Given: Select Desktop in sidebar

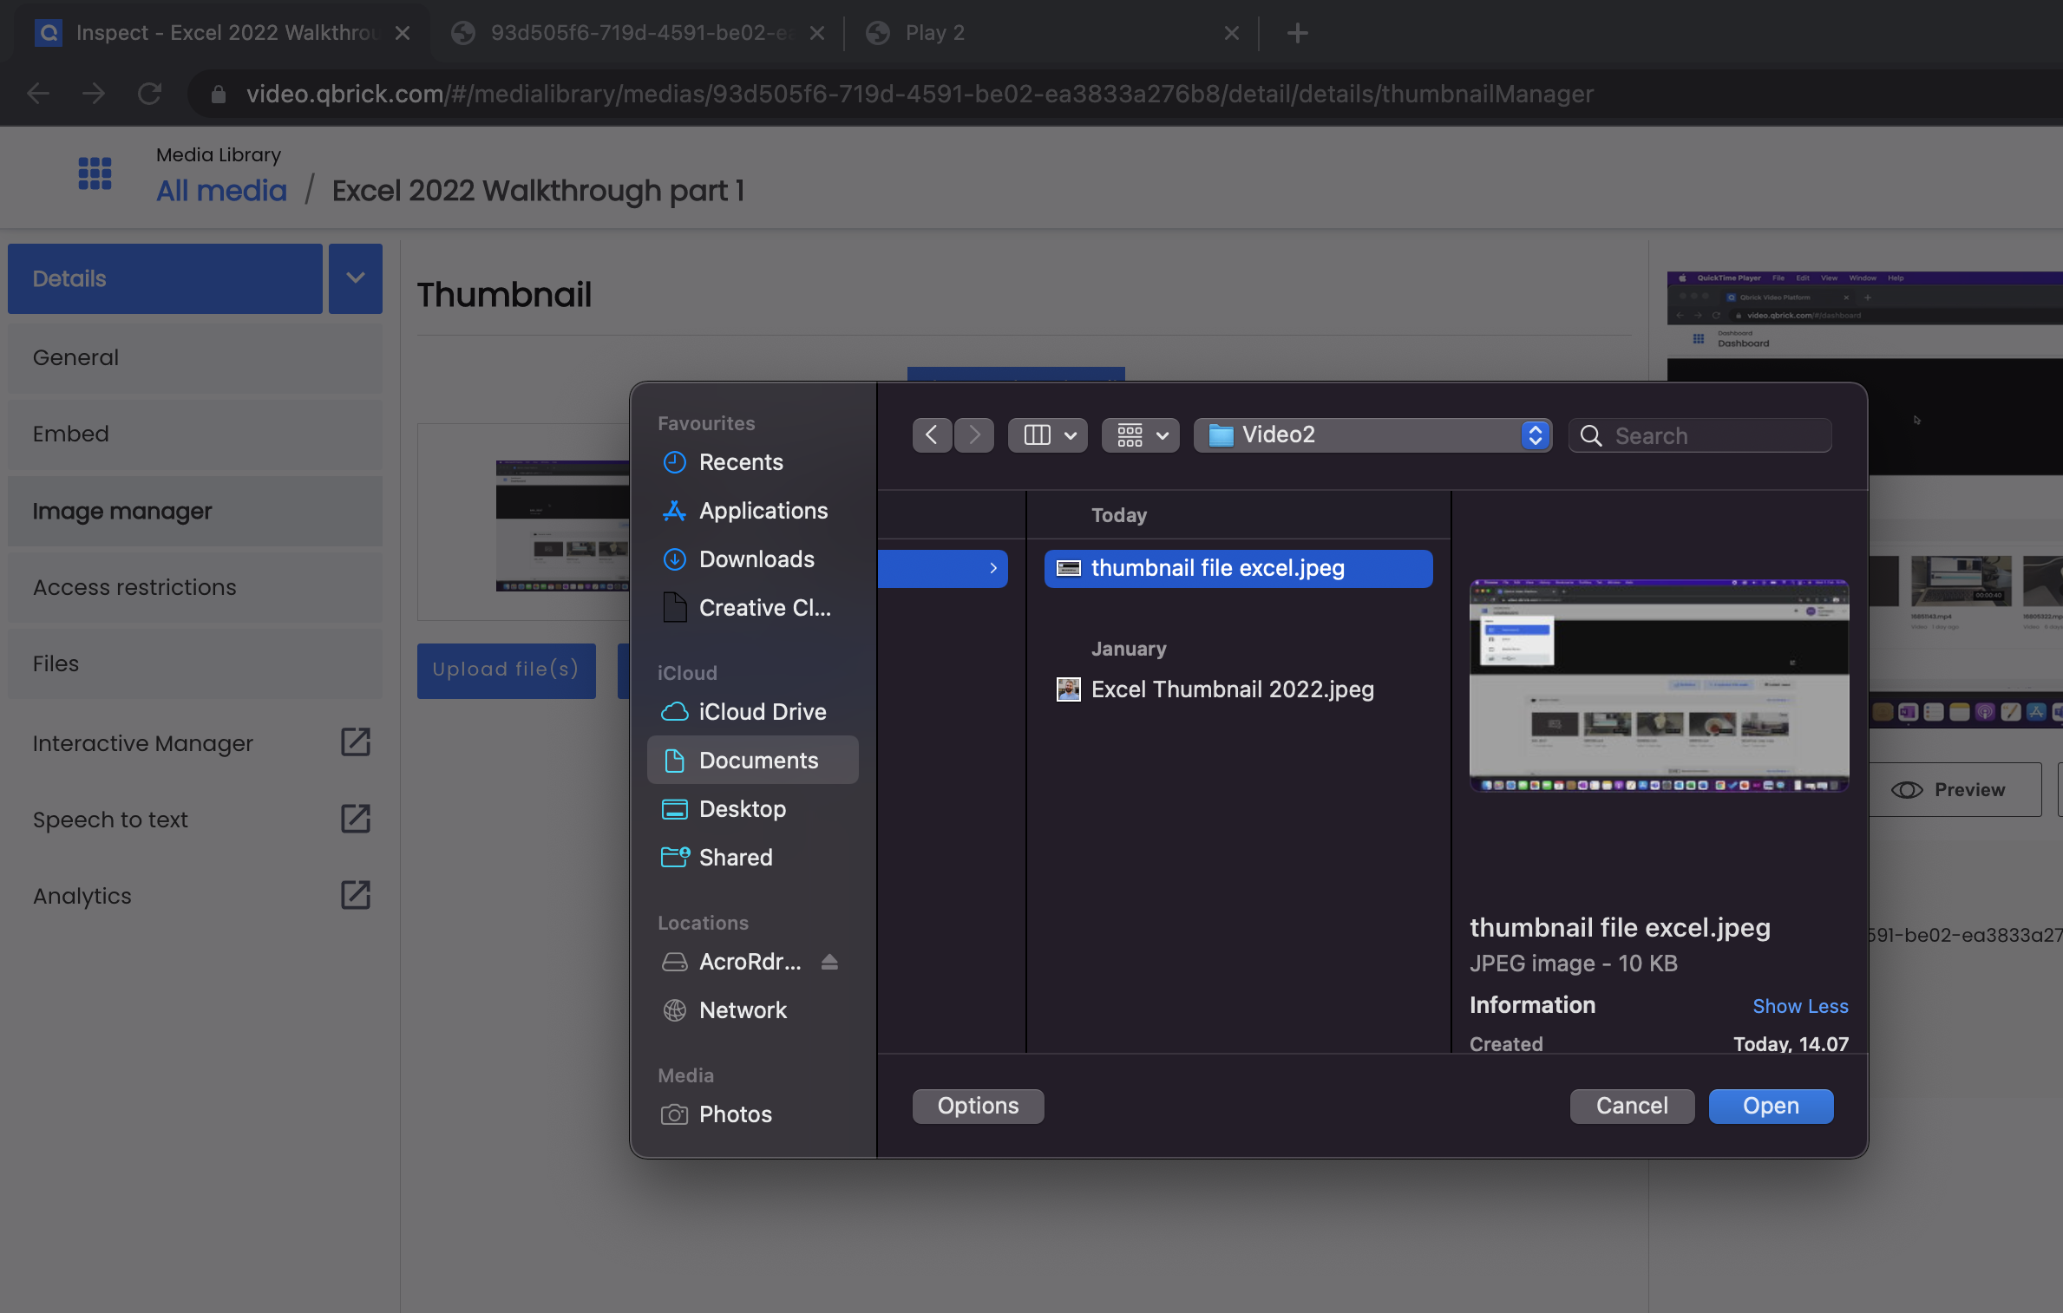Looking at the screenshot, I should (752, 809).
